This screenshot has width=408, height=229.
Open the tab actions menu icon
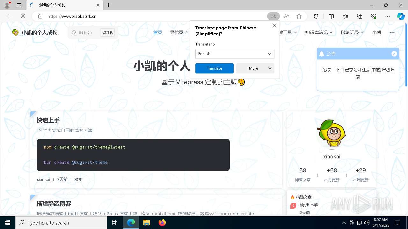tap(19, 5)
